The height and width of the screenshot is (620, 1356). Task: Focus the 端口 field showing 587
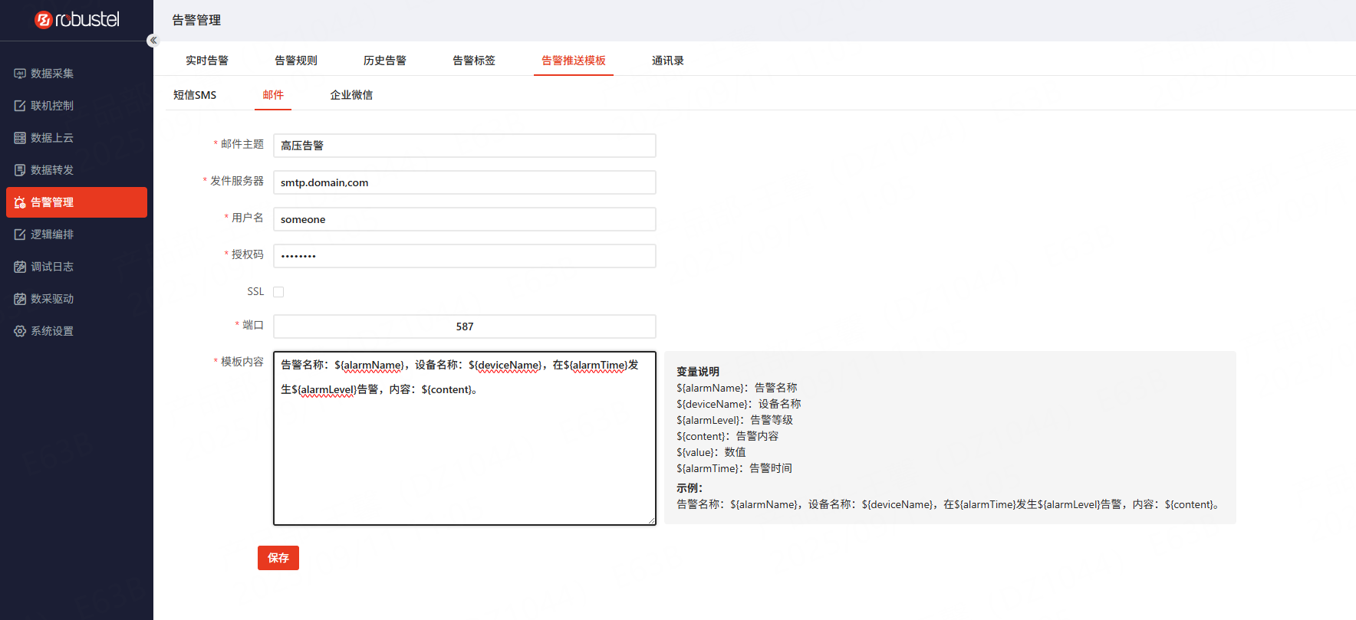[464, 326]
